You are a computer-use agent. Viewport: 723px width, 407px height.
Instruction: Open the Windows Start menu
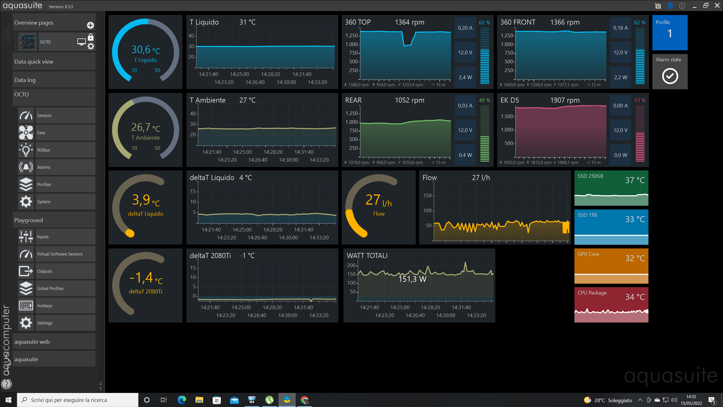[8, 400]
